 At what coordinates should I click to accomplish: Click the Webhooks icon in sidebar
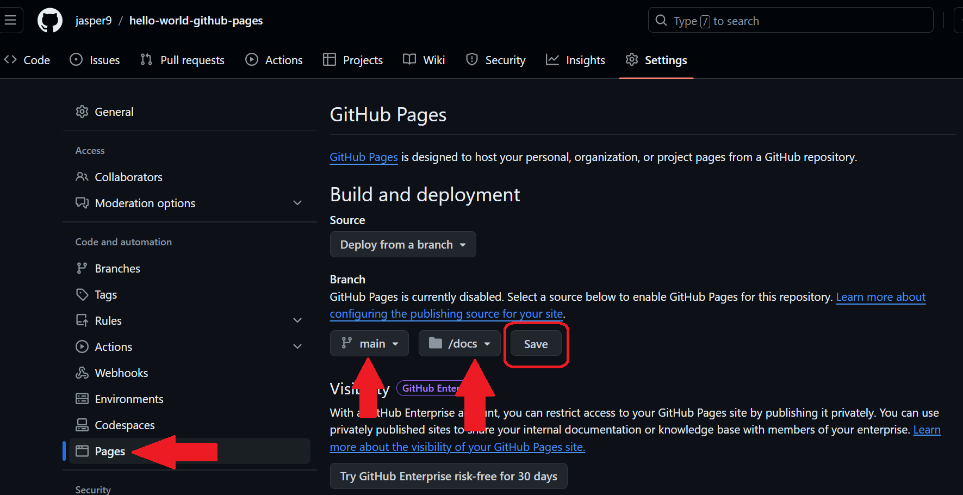(x=82, y=373)
